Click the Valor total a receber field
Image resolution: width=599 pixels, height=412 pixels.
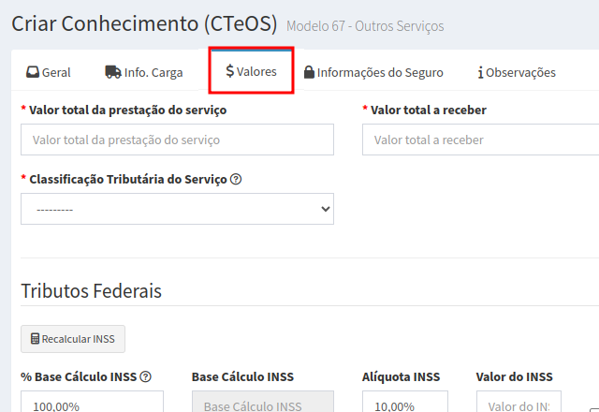(x=480, y=140)
